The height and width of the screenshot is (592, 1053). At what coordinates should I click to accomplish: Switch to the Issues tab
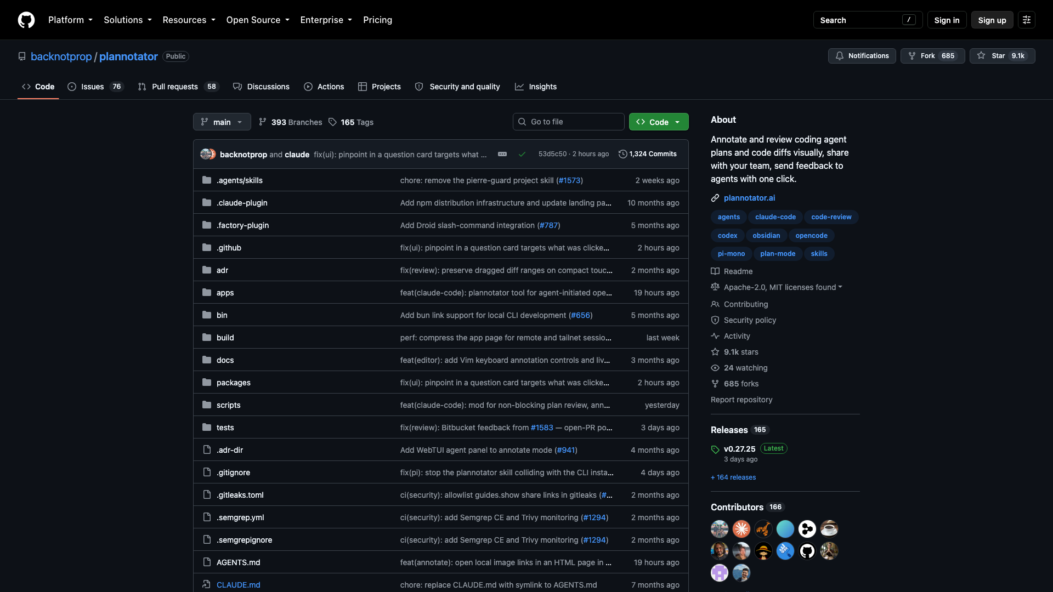click(x=96, y=87)
